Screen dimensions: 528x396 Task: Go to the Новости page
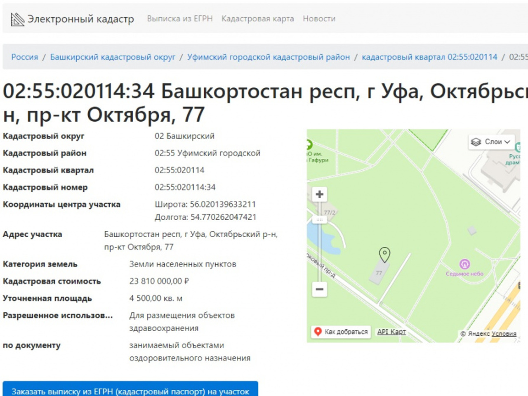pyautogui.click(x=319, y=19)
